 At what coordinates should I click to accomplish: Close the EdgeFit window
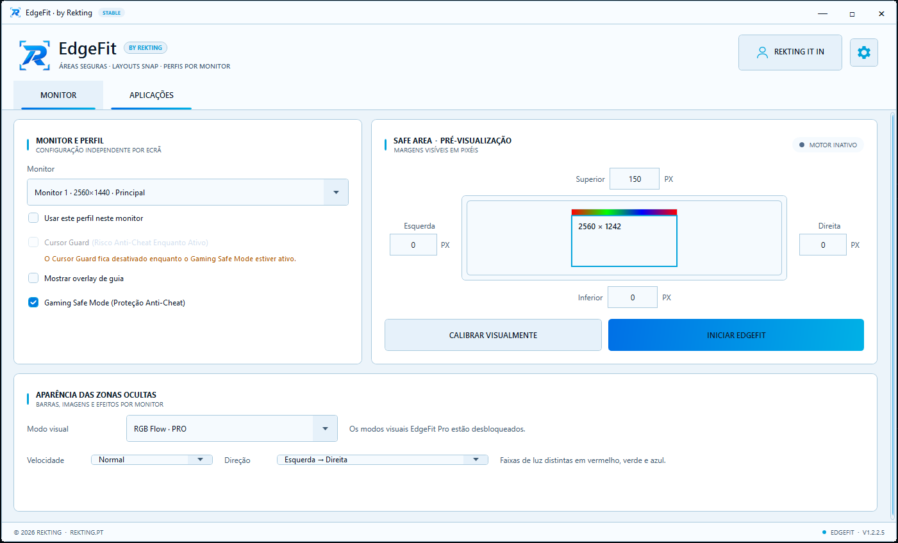click(881, 13)
